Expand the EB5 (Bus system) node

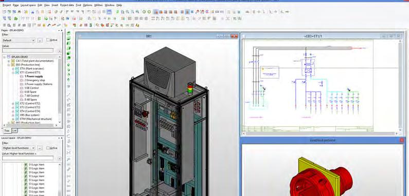[x=13, y=115]
